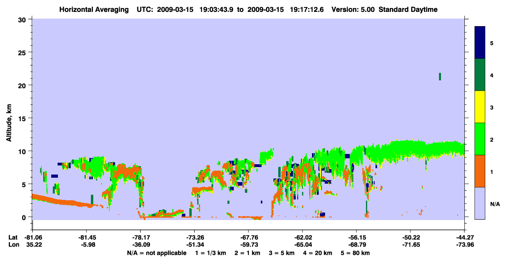Click the 15 altitude tick label

pyautogui.click(x=23, y=118)
